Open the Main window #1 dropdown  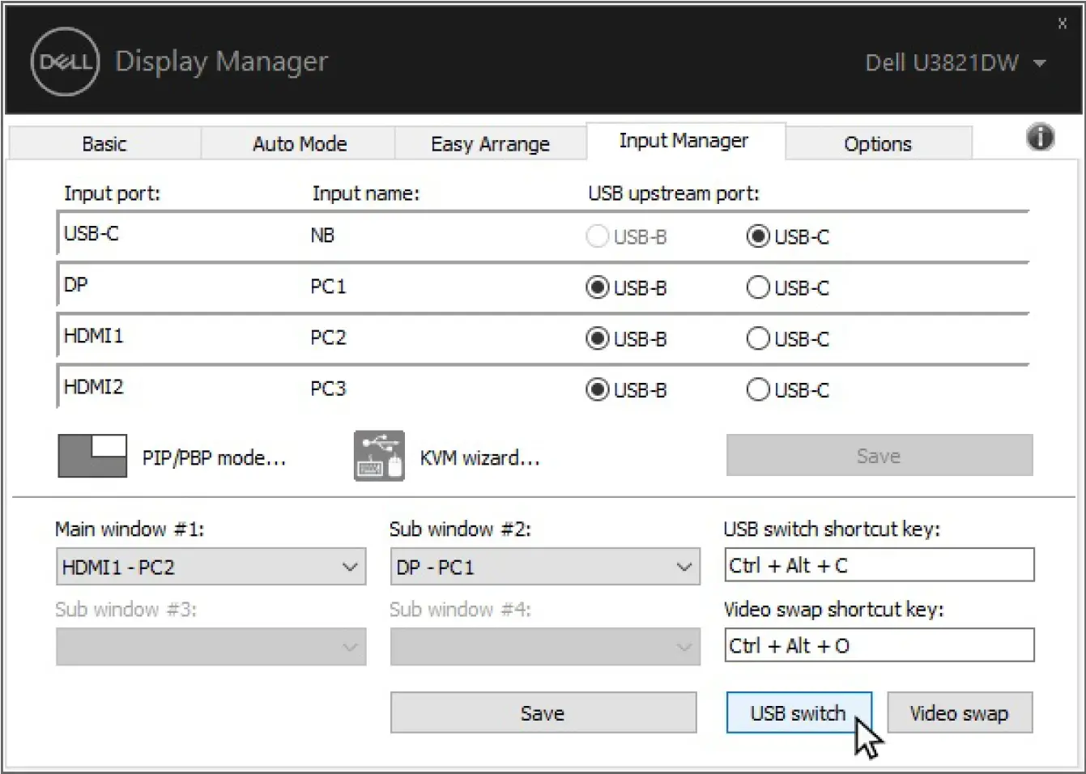(211, 567)
